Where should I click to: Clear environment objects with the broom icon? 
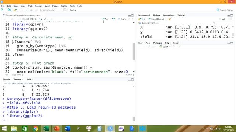click(170, 19)
